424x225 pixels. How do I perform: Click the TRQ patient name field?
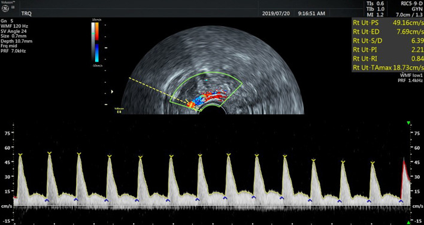click(x=26, y=14)
